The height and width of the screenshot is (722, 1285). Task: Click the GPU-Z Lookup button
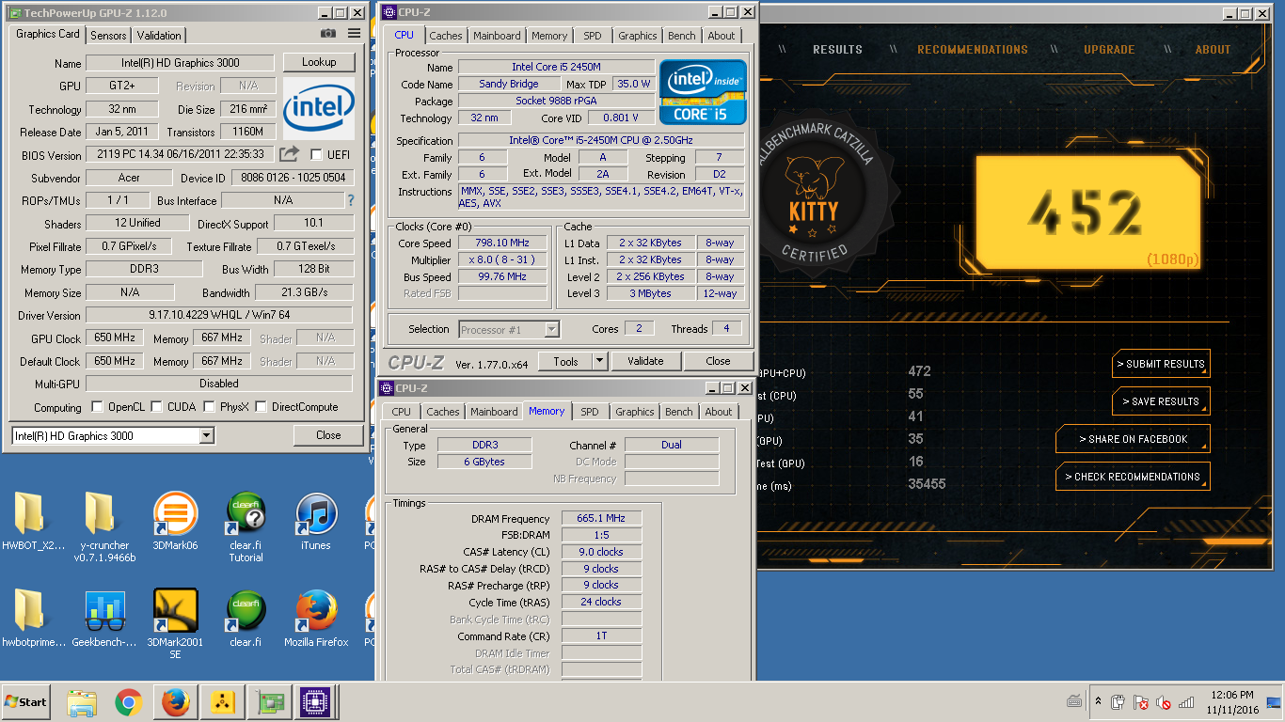(319, 62)
